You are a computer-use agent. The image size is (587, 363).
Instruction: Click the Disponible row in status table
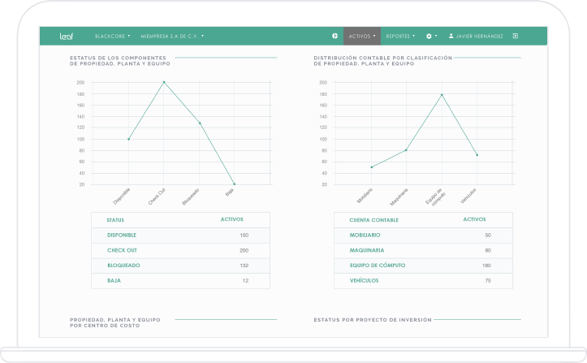point(122,236)
